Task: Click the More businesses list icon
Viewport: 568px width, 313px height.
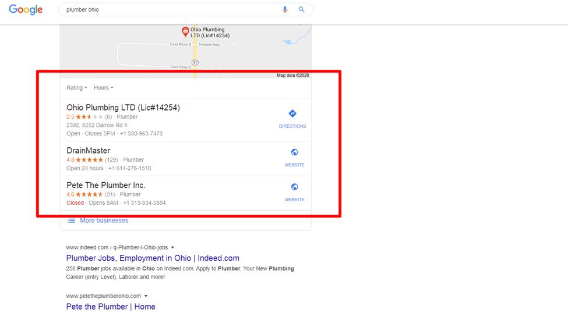Action: point(71,221)
